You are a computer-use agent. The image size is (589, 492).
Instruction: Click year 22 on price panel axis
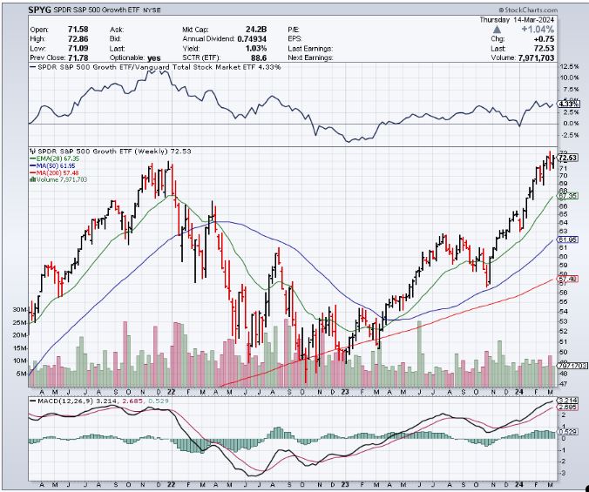(171, 391)
